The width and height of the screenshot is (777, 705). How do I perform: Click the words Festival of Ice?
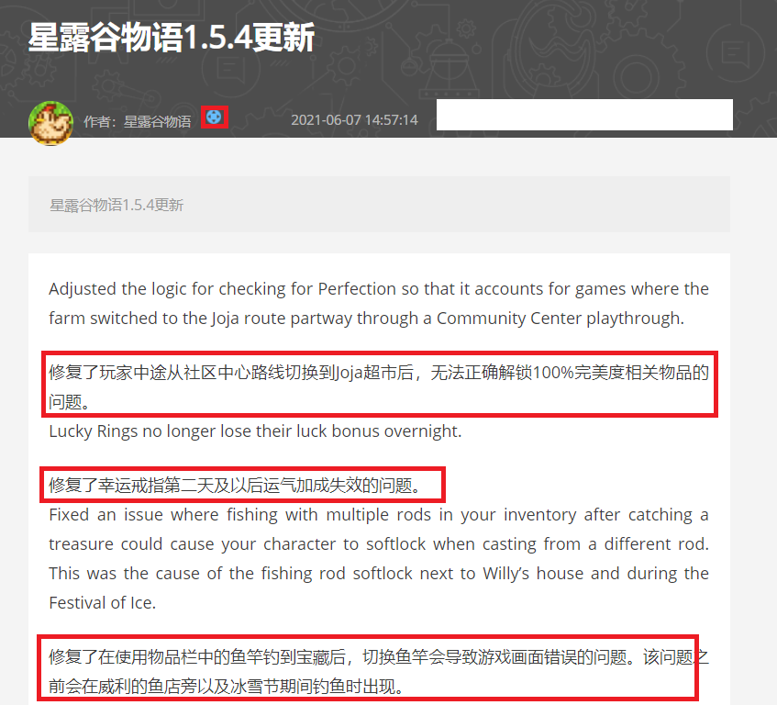(102, 603)
